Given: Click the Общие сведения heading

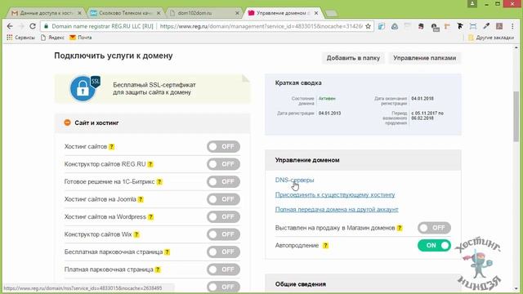Looking at the screenshot, I should tap(301, 284).
